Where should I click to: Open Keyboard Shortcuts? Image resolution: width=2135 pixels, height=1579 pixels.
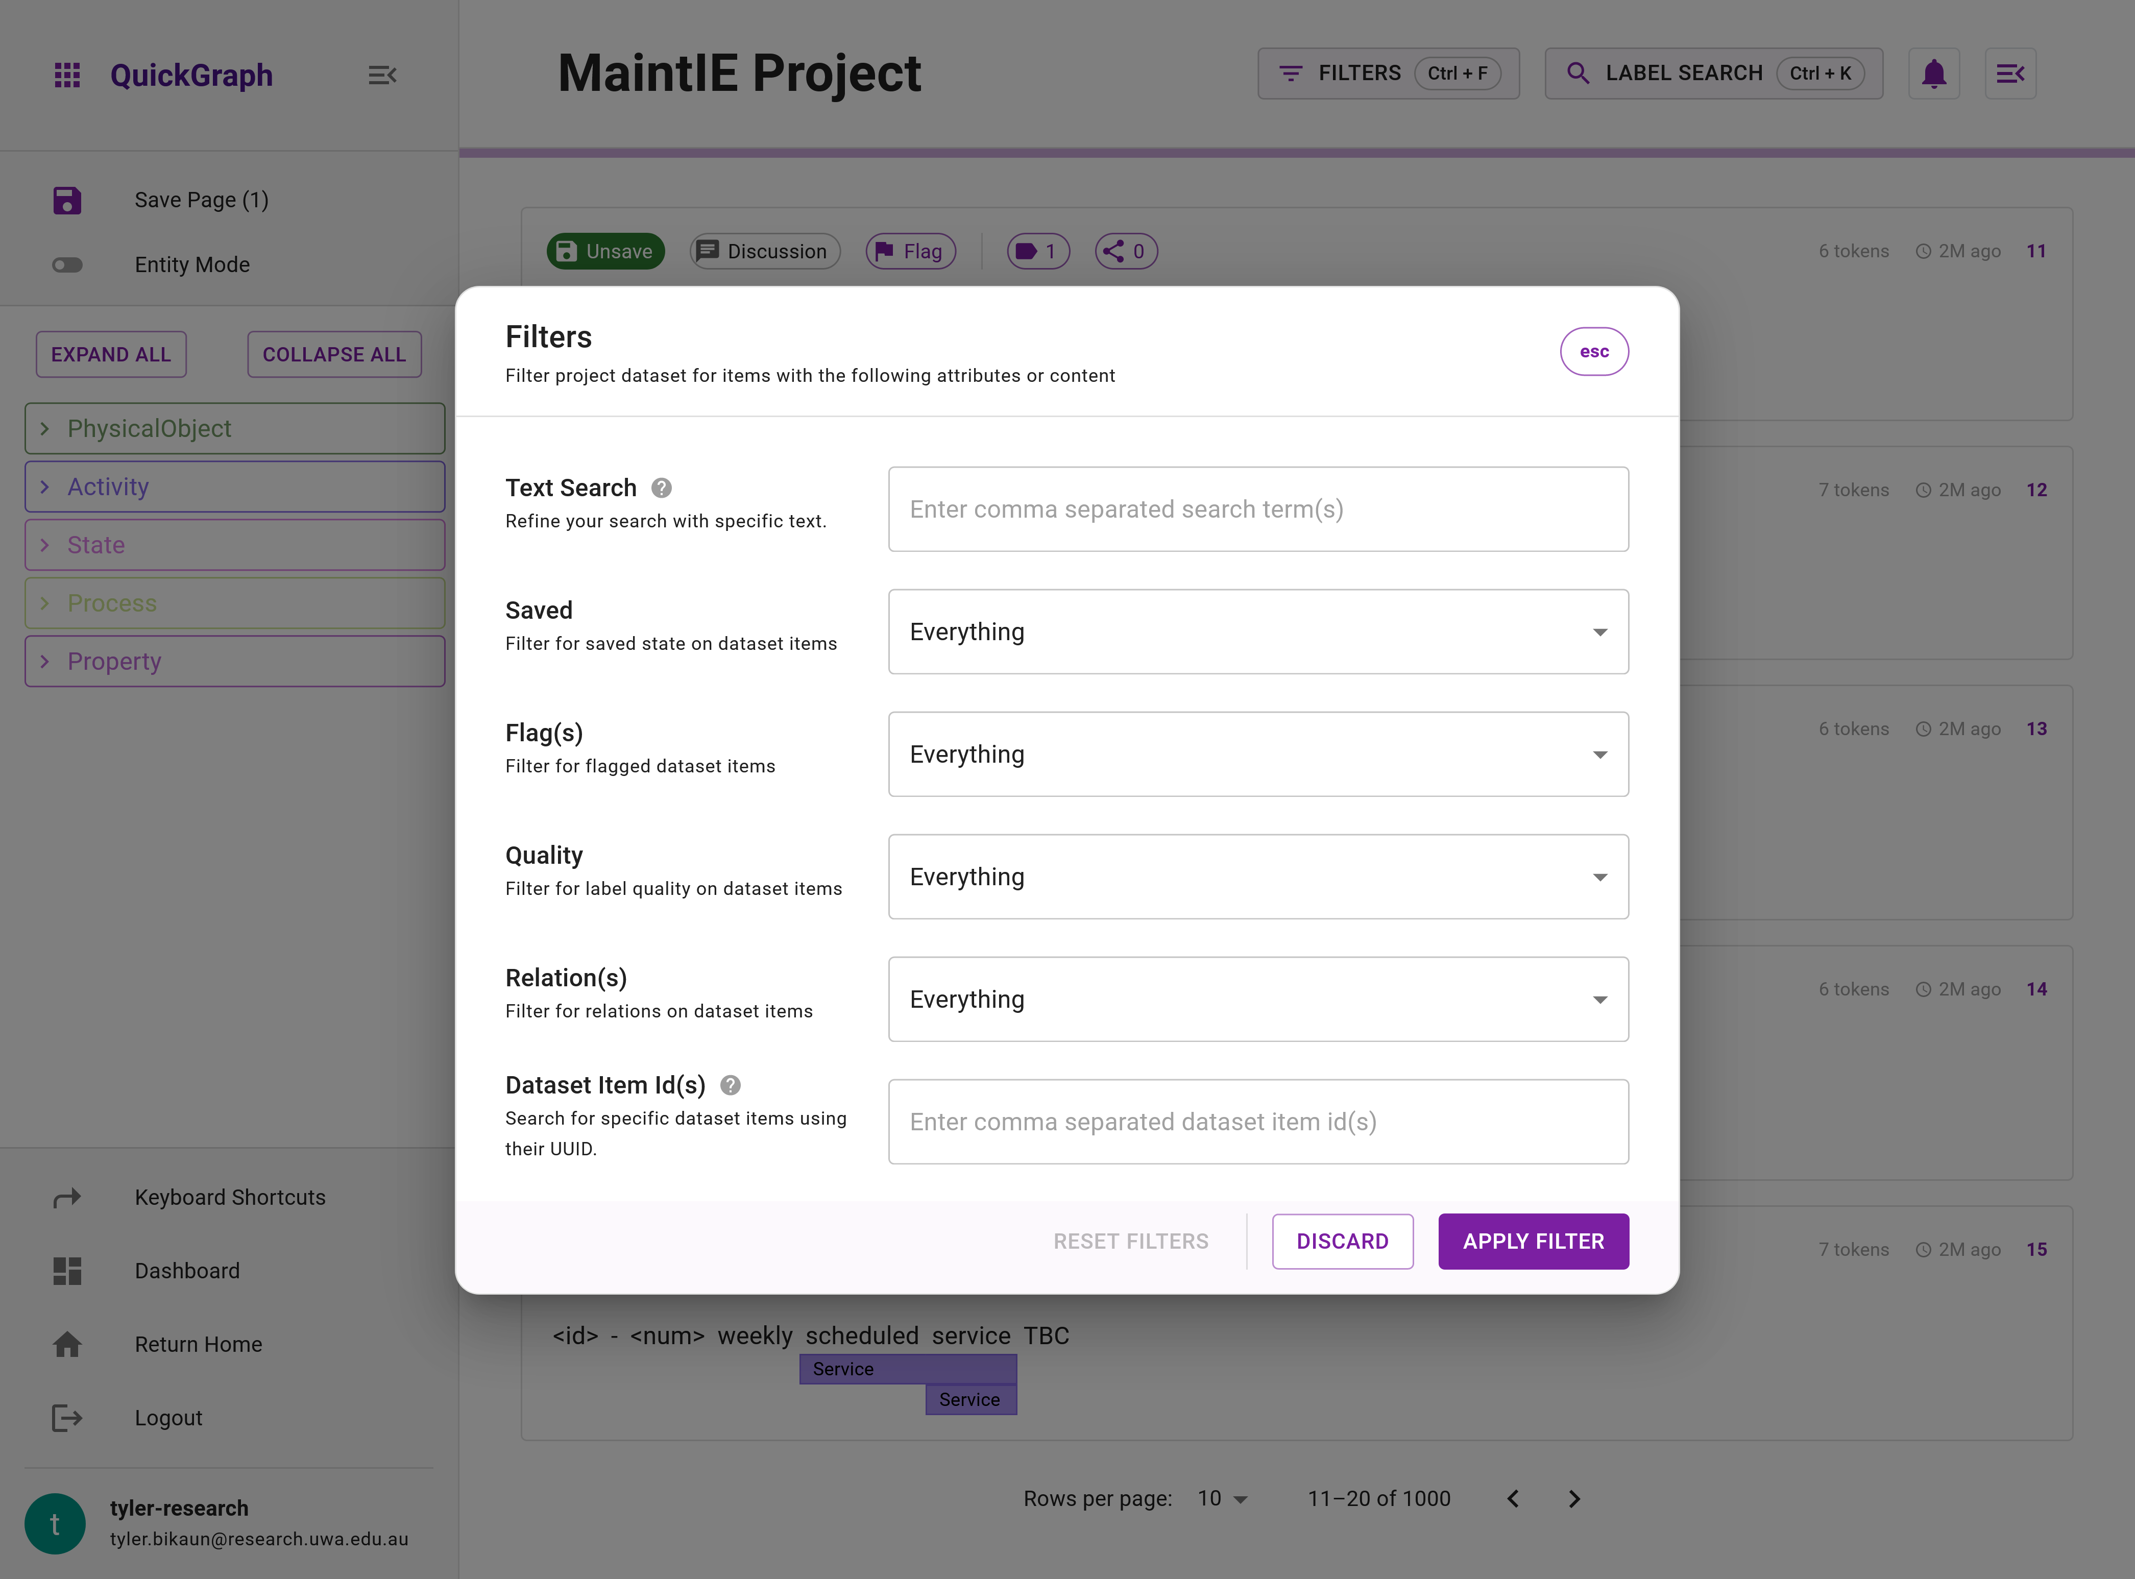67,1197
